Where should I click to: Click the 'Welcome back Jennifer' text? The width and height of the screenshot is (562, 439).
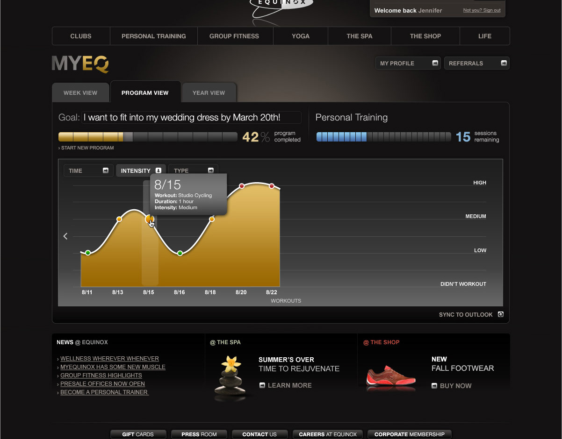pyautogui.click(x=408, y=10)
